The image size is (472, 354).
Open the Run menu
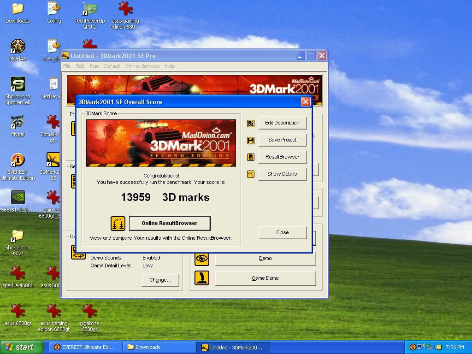94,66
